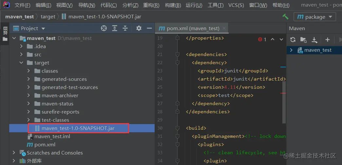Click the Maven Download Sources icon
342x165 pixels.
point(314,40)
